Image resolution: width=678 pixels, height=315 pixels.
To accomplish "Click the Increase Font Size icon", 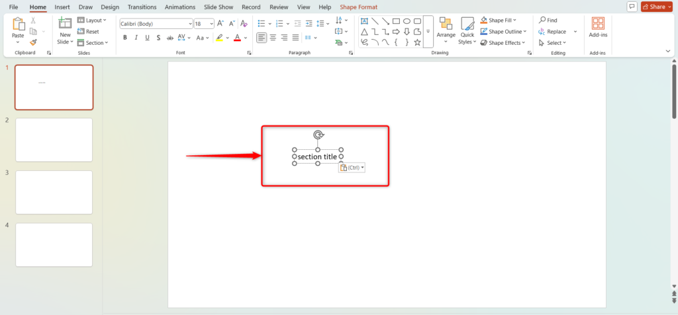I will point(220,23).
